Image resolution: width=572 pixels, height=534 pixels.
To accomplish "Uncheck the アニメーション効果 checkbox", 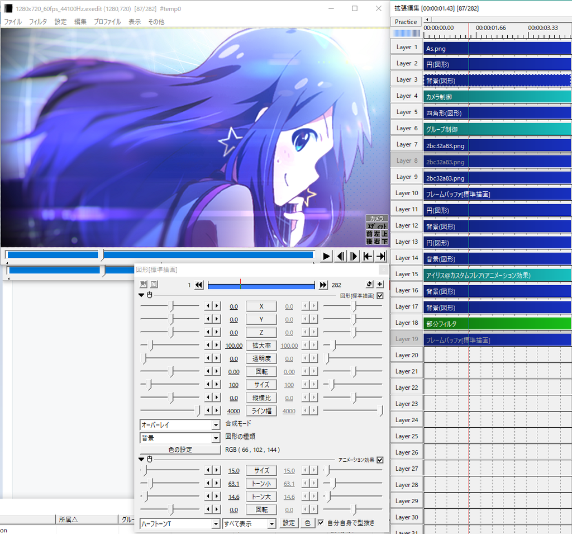I will coord(380,460).
